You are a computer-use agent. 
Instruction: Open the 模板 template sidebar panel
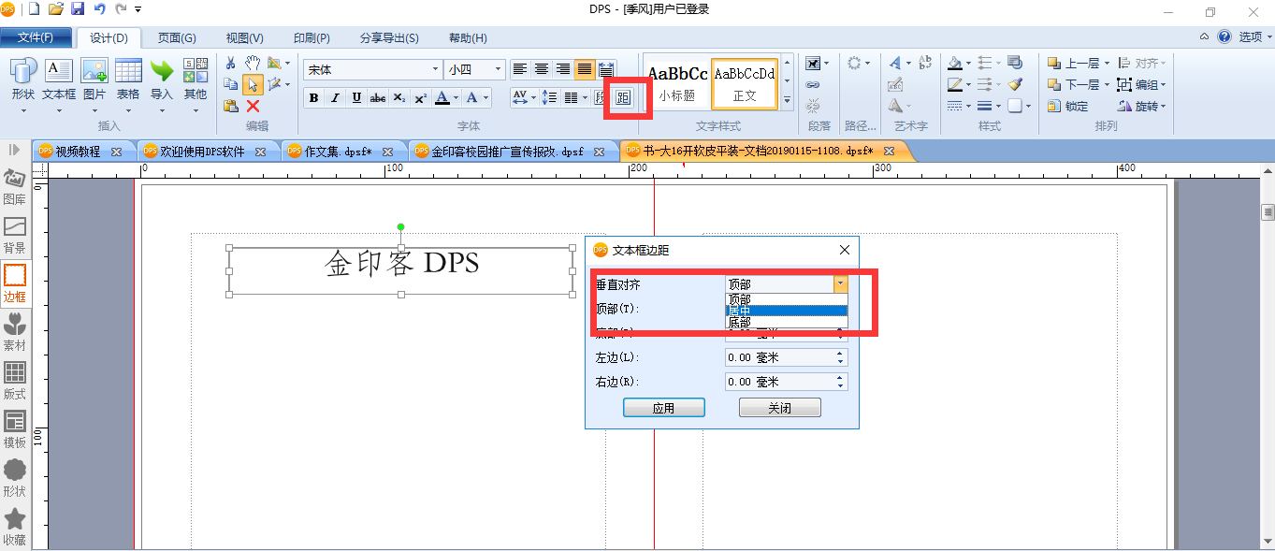coord(14,430)
